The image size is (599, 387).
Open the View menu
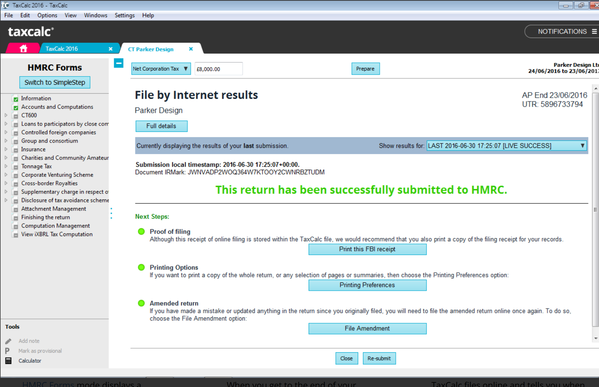point(70,15)
